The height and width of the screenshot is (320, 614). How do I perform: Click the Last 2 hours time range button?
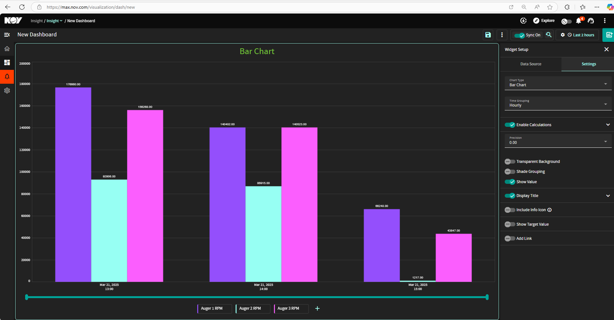click(x=581, y=35)
